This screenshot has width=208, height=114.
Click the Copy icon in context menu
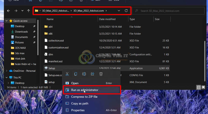point(76,74)
